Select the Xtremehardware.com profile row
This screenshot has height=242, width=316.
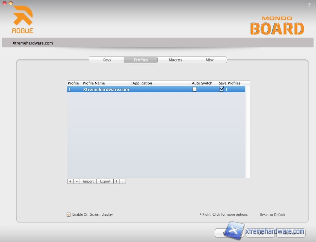(x=130, y=89)
